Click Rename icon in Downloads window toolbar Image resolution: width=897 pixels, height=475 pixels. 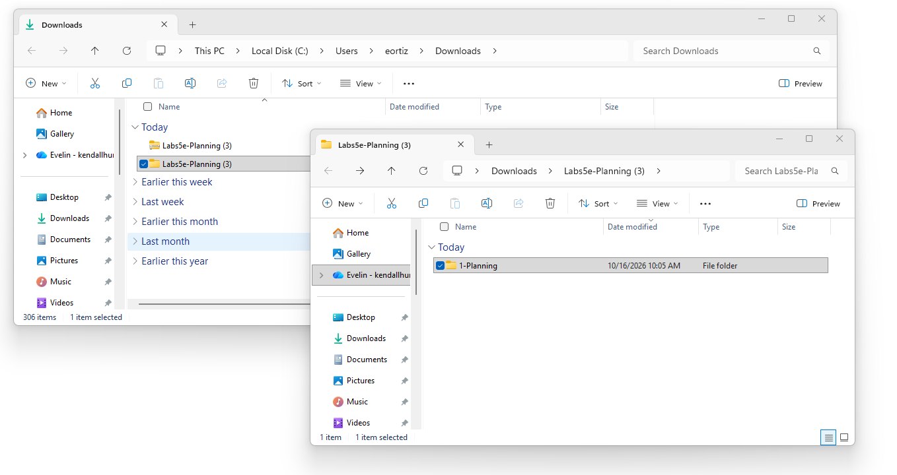pos(190,84)
